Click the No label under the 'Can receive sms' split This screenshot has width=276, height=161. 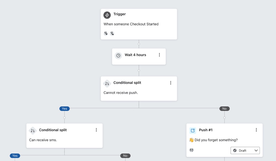[125, 155]
